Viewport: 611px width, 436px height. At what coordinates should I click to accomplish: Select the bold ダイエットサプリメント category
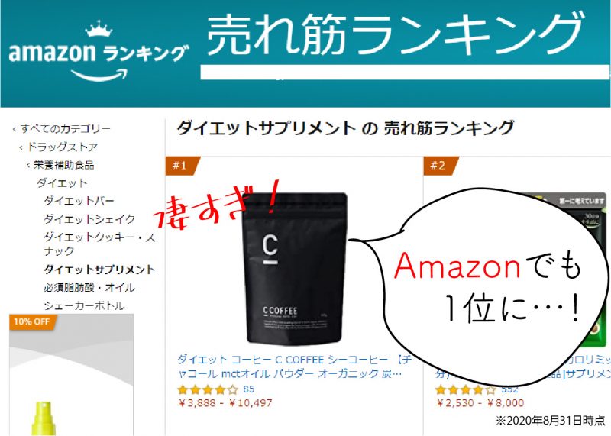[x=99, y=270]
